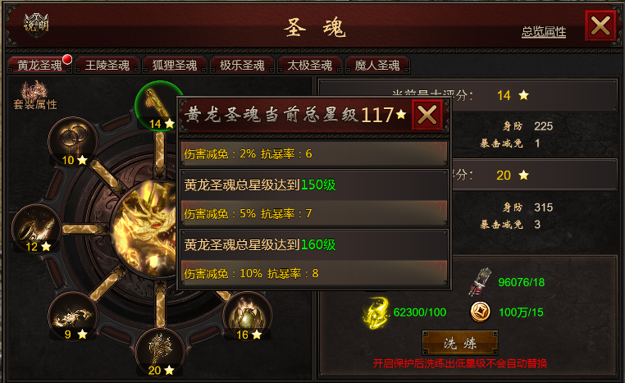Switch to the 王陵圣魂 tab

click(x=107, y=65)
